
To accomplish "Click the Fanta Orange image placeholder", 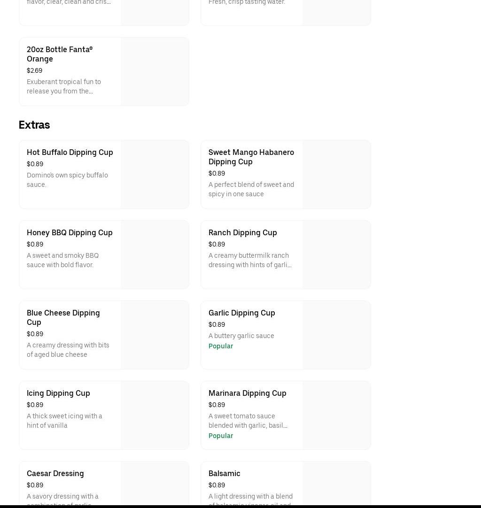I will coord(155,71).
